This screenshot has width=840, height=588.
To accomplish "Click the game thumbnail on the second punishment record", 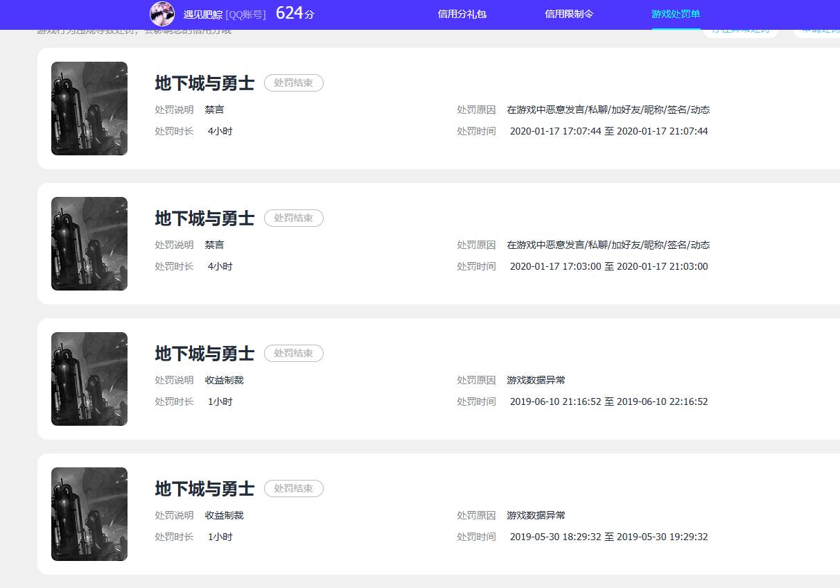I will coord(89,243).
